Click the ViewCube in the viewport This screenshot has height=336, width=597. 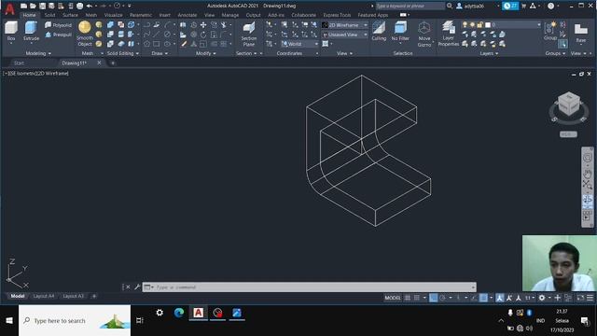[569, 104]
